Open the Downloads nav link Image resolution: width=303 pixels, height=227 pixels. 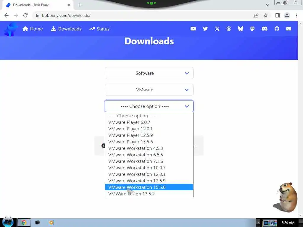tap(66, 29)
